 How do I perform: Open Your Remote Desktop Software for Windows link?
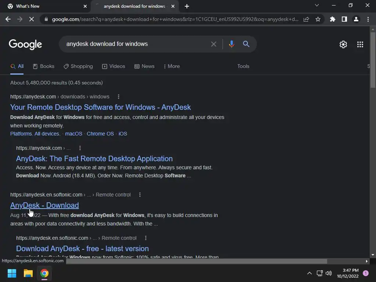coord(101,107)
